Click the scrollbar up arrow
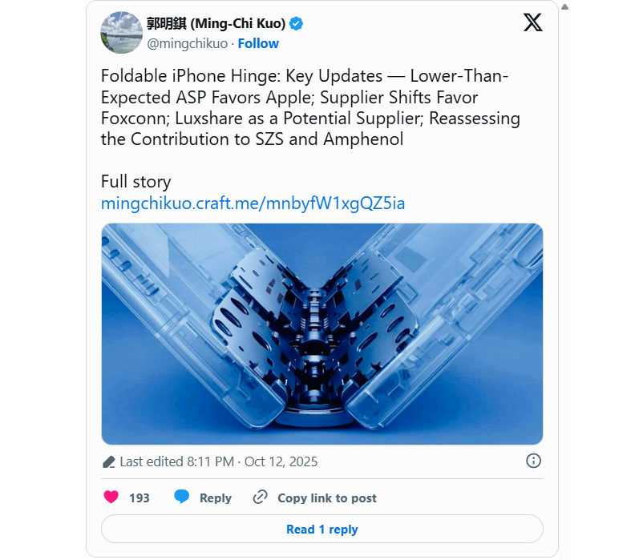Viewport: 639px width, 560px height. pos(565,6)
